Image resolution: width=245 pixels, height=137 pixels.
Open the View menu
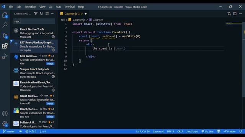pos(42,7)
